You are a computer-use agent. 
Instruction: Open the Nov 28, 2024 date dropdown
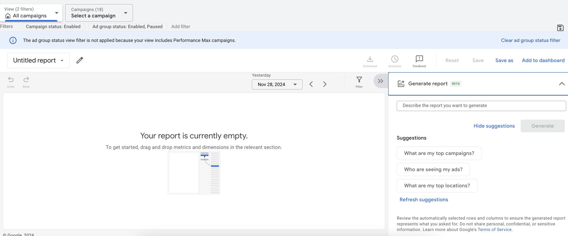pos(277,85)
